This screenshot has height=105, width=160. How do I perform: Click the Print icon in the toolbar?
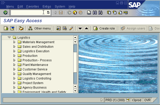[89, 12]
